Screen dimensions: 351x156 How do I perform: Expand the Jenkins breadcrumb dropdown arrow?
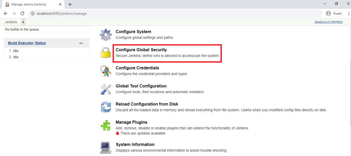point(23,22)
